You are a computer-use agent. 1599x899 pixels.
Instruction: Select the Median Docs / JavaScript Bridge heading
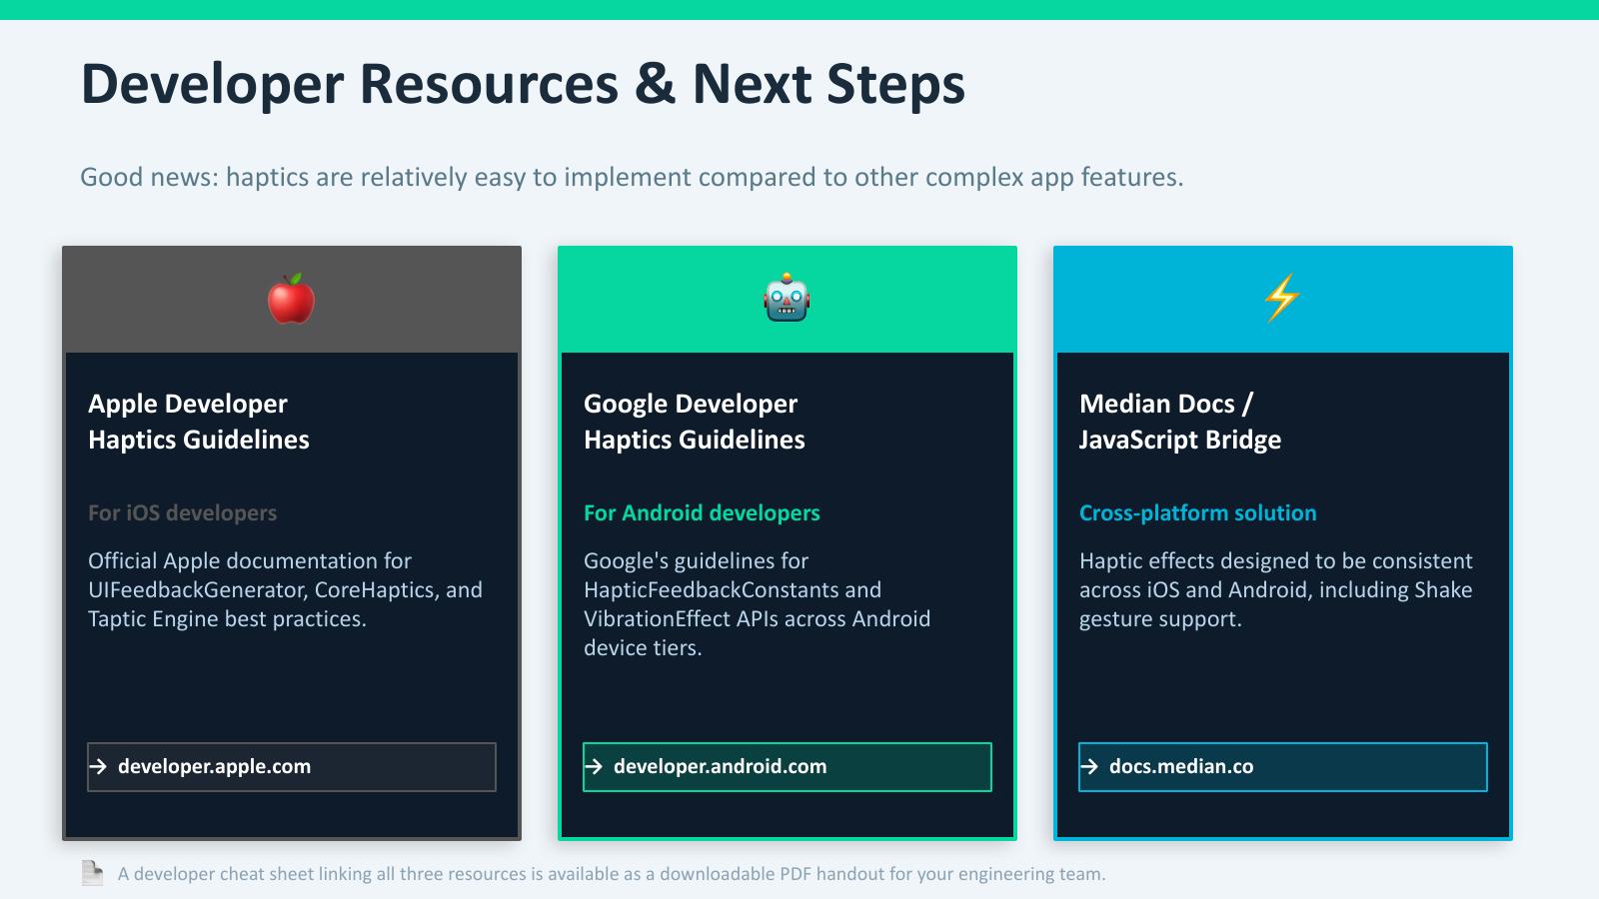click(1180, 422)
